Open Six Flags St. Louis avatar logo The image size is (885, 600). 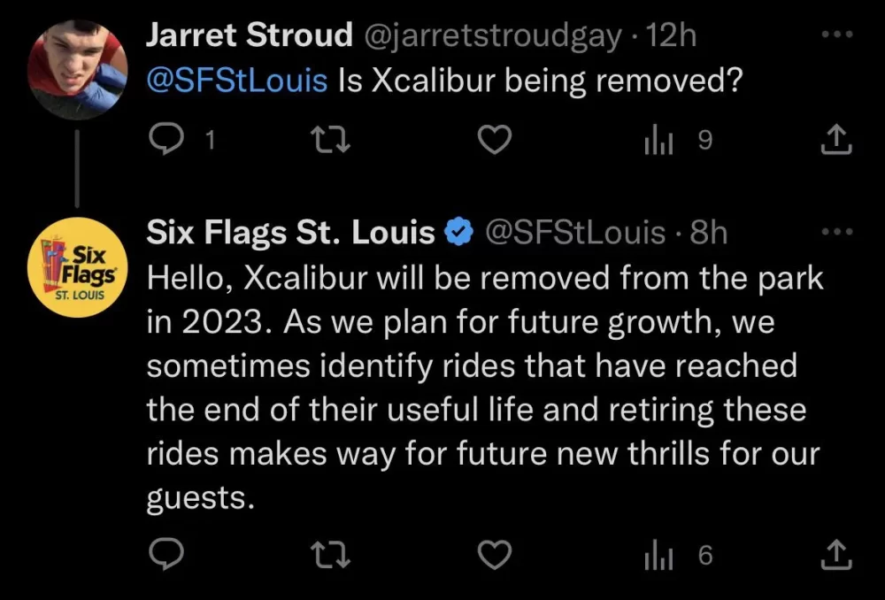pyautogui.click(x=78, y=267)
